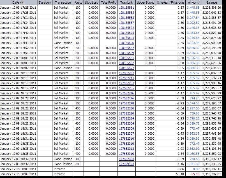Open transaction link 128135567
Image resolution: width=226 pixels, height=178 pixels.
pos(126,23)
